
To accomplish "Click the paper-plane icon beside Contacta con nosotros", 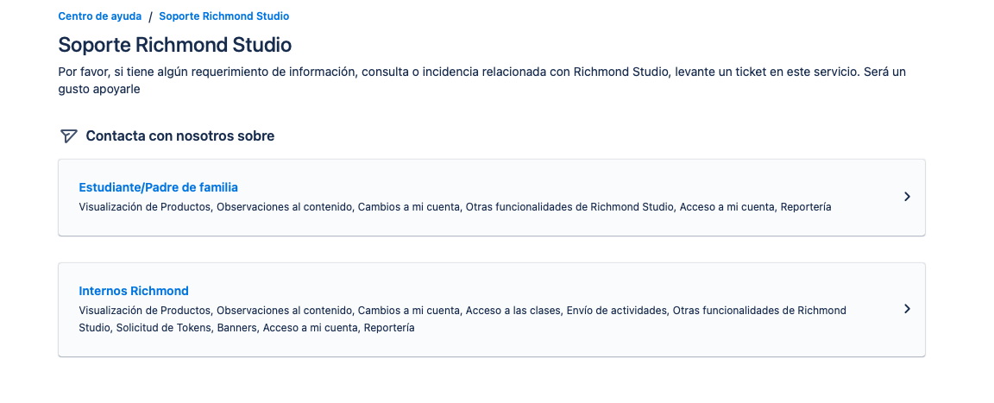I will tap(68, 136).
